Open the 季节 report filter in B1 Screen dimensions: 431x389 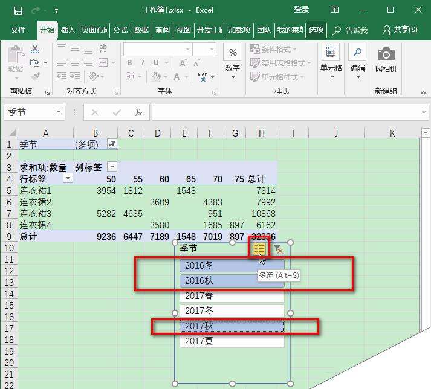112,144
